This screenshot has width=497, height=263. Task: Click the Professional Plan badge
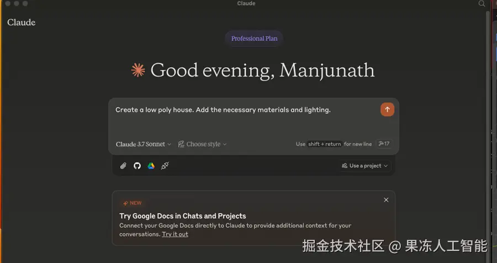pyautogui.click(x=254, y=38)
